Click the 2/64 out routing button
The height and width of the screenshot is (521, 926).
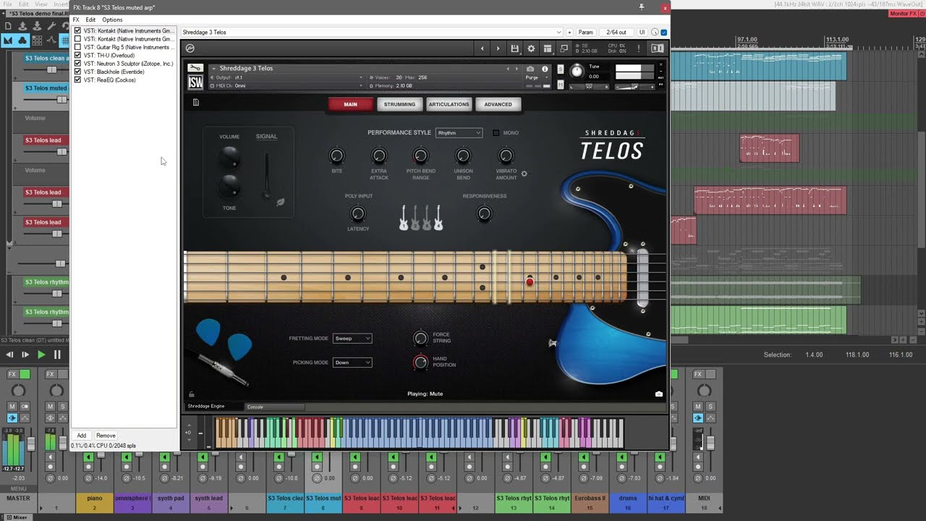616,33
